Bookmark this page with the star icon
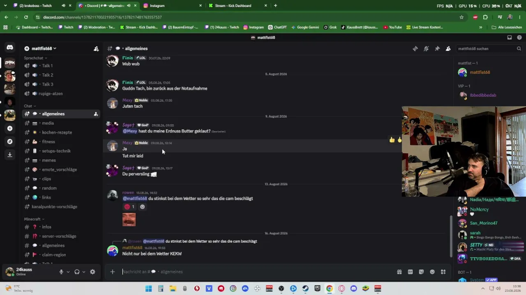526x295 pixels. [x=461, y=17]
